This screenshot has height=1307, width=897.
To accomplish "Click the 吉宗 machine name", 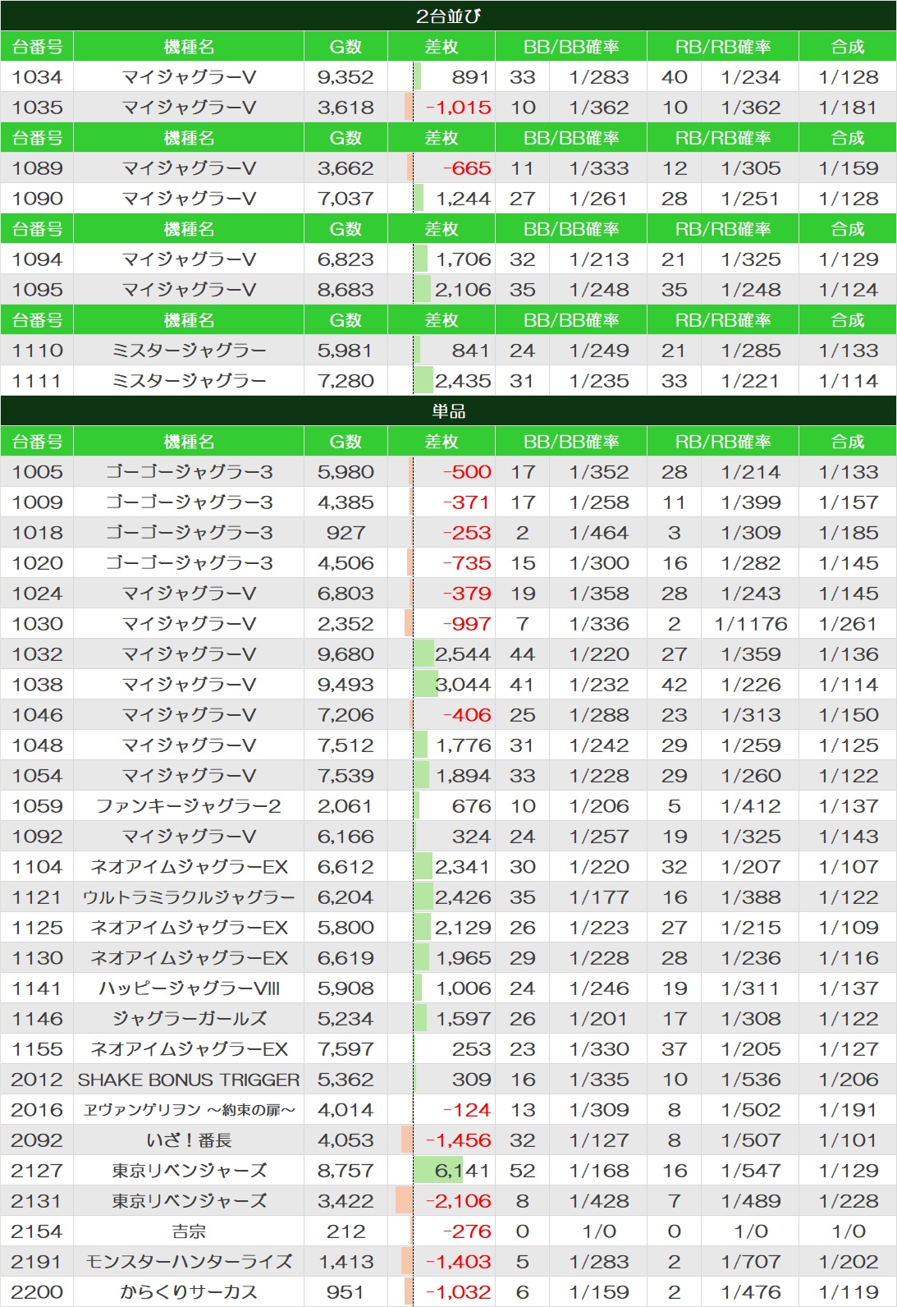I will tap(189, 1231).
